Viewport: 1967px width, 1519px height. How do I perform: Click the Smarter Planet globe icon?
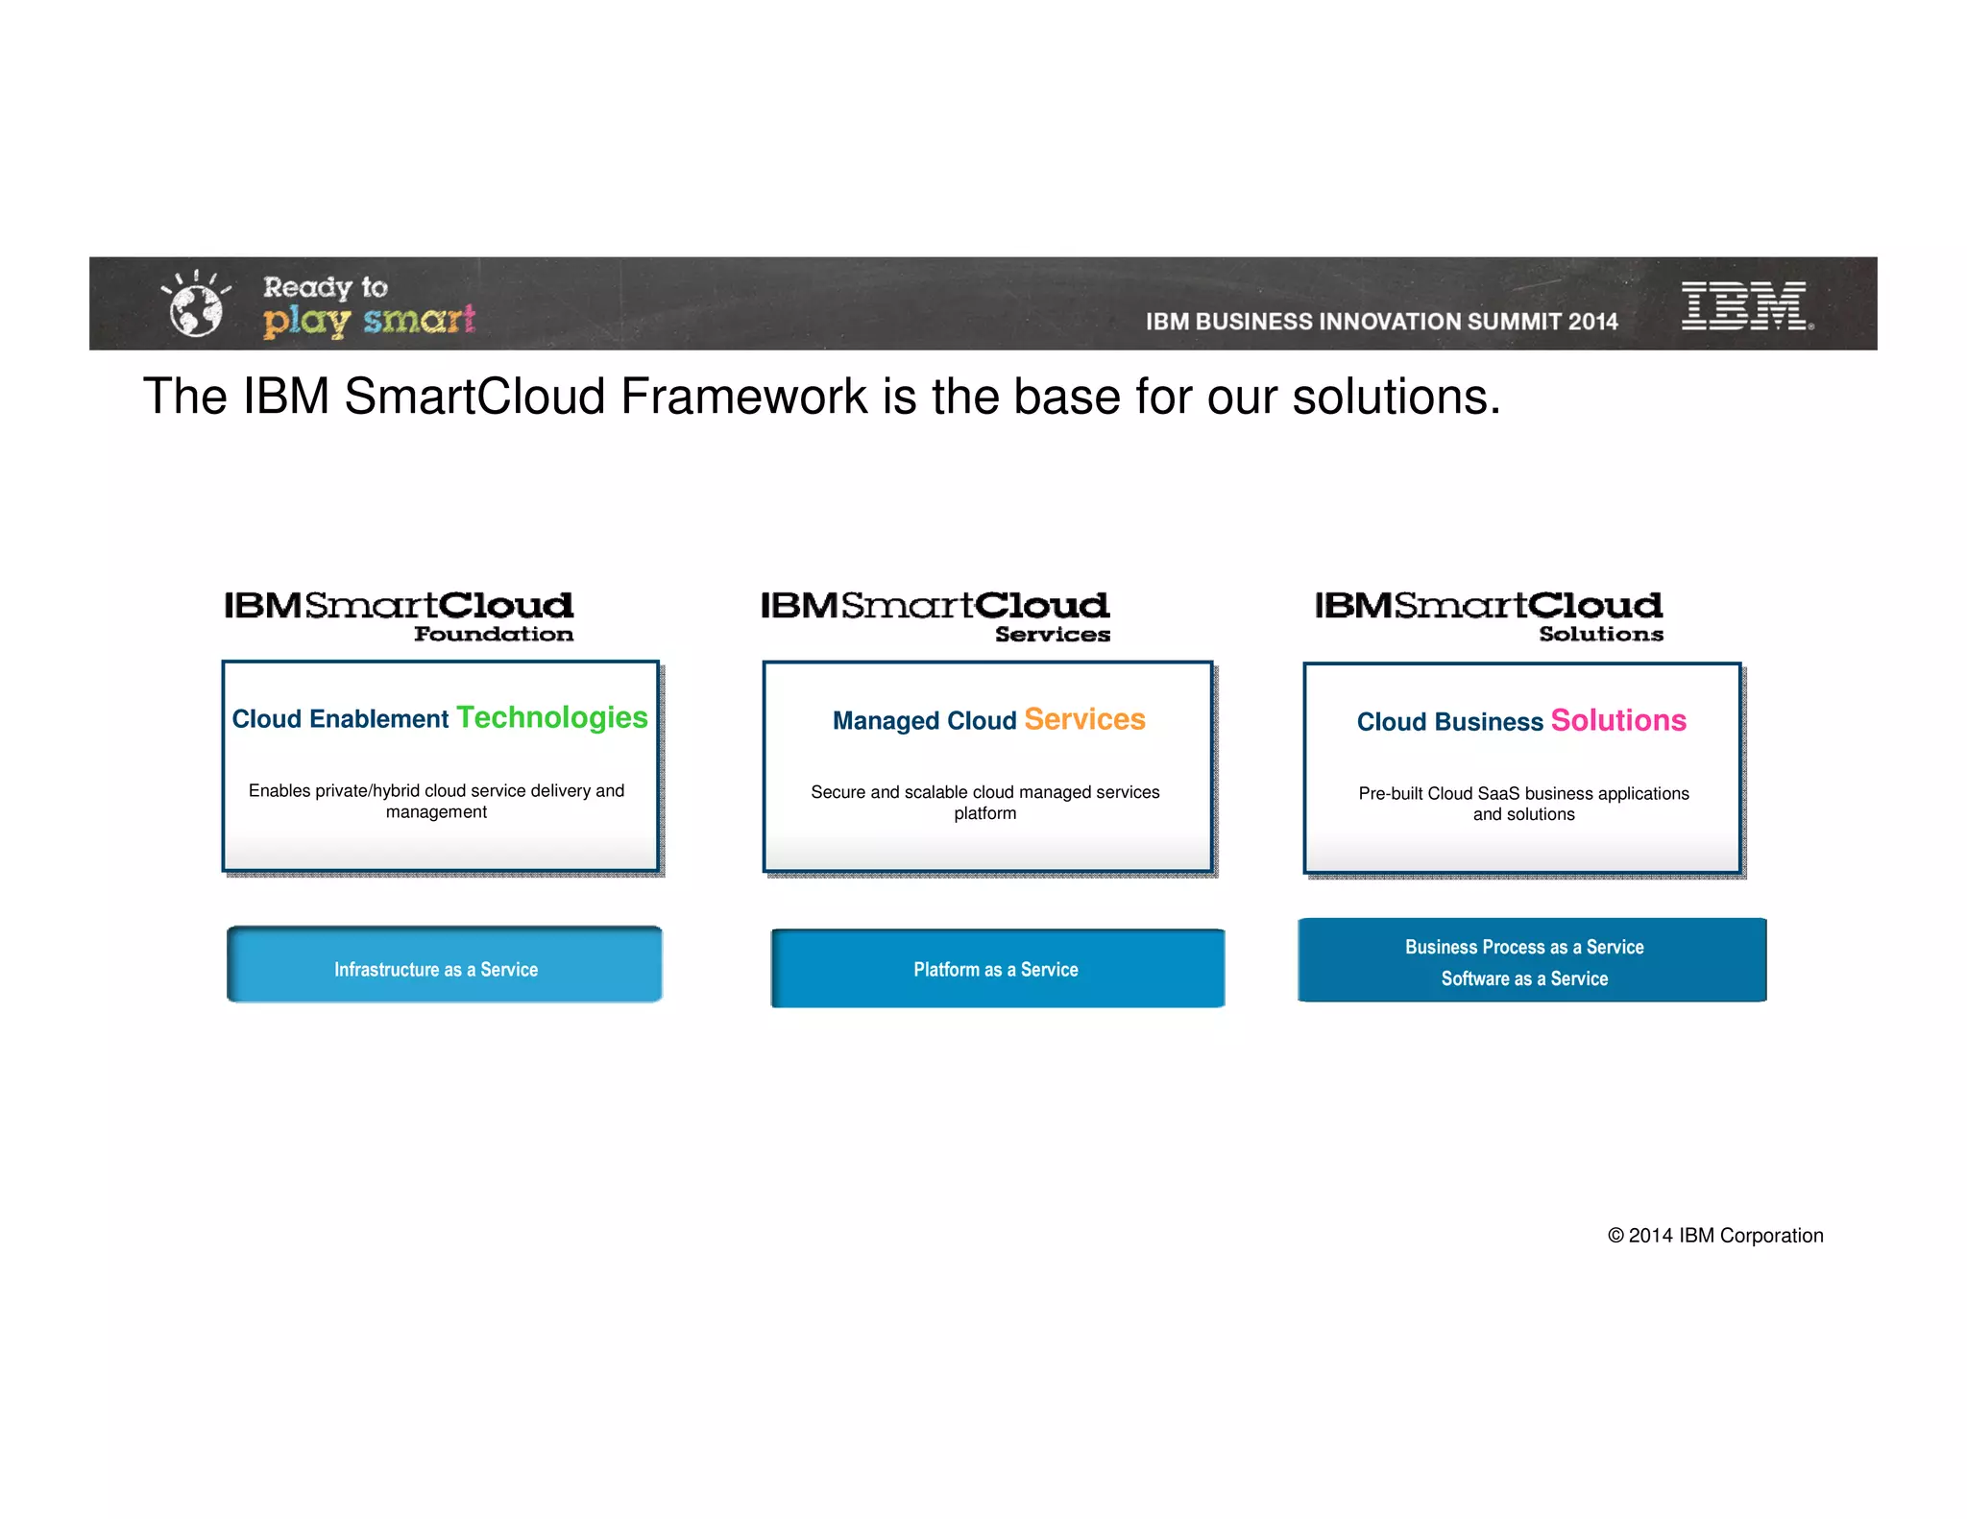196,304
